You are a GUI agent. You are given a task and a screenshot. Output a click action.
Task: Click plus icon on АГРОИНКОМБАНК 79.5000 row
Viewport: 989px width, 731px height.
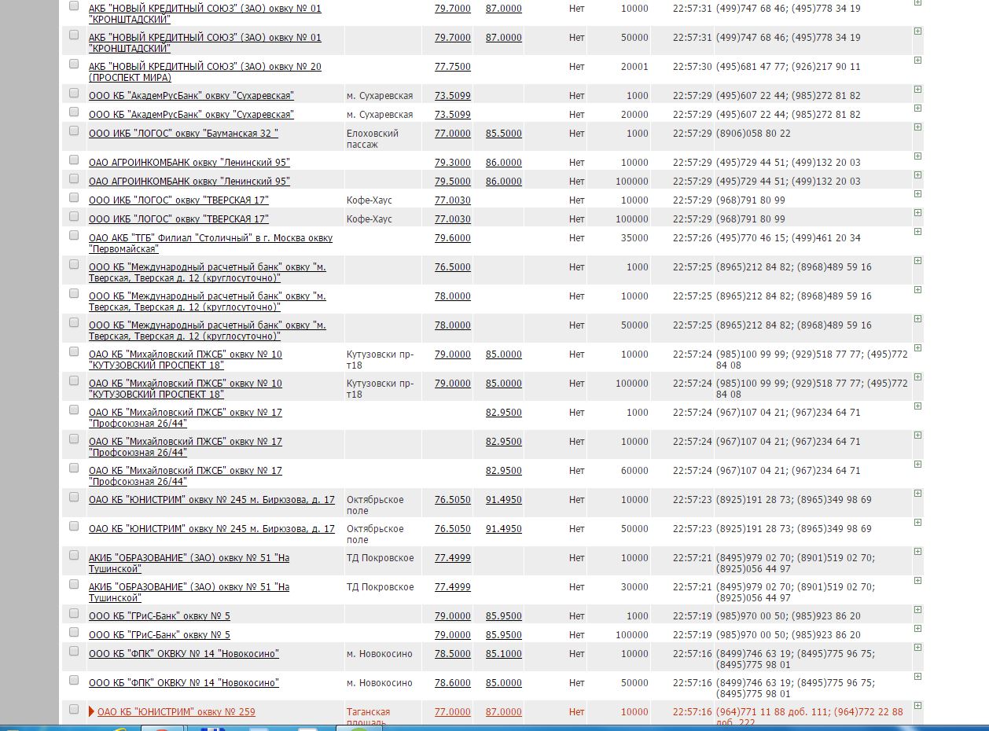tap(917, 175)
